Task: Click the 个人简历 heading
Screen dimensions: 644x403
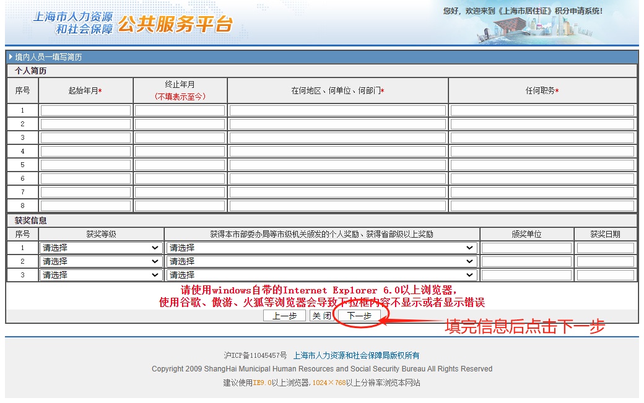Action: [30, 71]
